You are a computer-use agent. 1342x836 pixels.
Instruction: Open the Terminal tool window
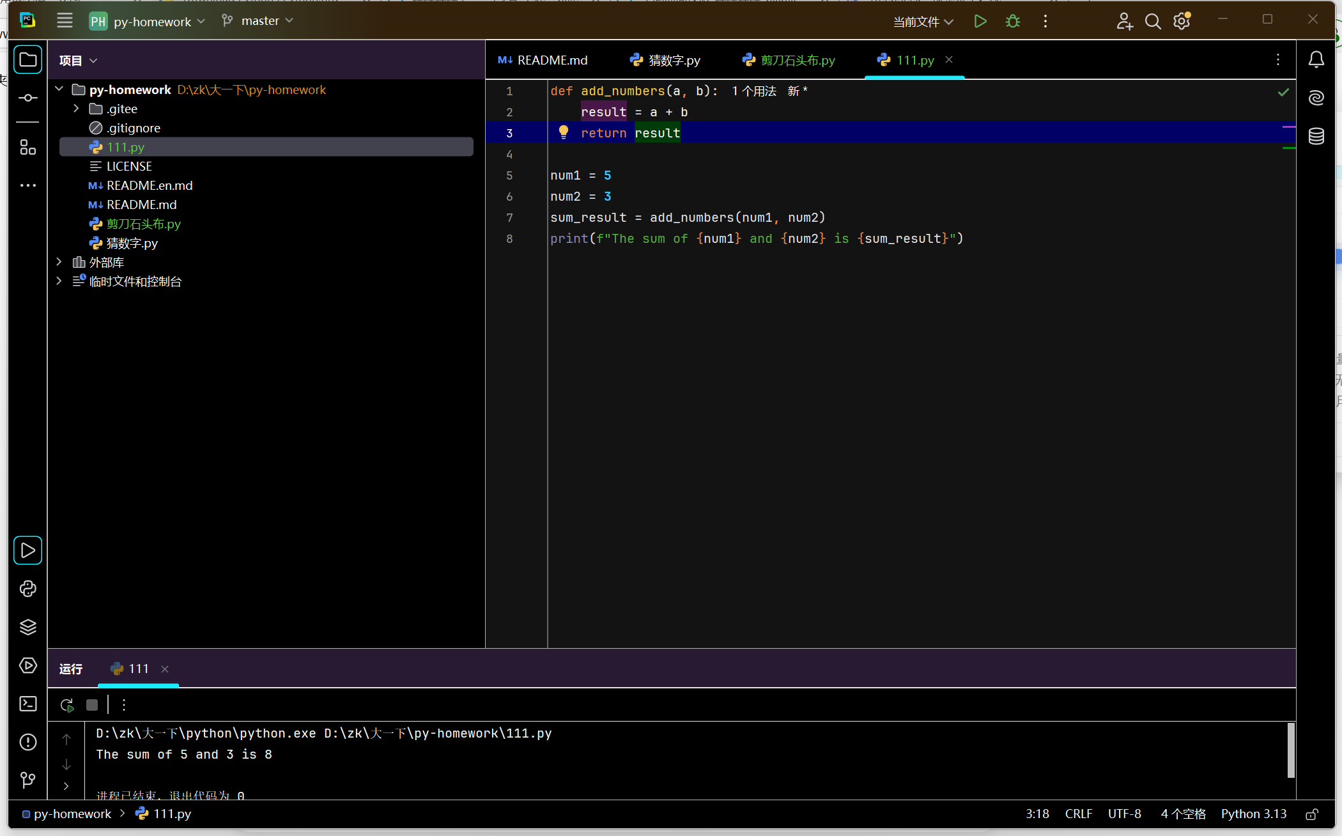[27, 704]
